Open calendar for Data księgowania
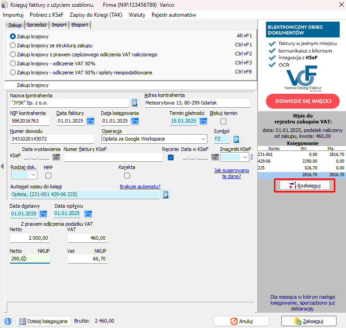This screenshot has width=346, height=328. tap(135, 121)
